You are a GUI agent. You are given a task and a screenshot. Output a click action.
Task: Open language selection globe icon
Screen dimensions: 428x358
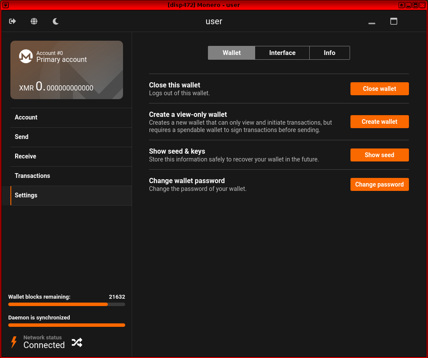[34, 21]
